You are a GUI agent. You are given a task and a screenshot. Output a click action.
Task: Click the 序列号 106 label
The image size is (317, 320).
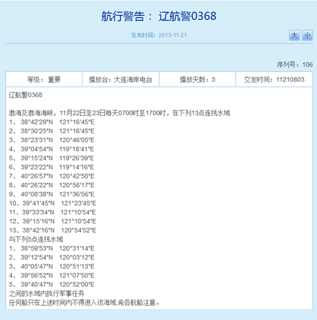(x=295, y=65)
